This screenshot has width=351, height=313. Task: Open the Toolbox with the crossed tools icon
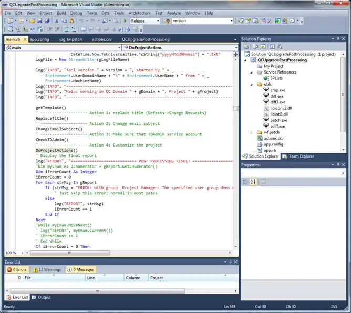[270, 21]
